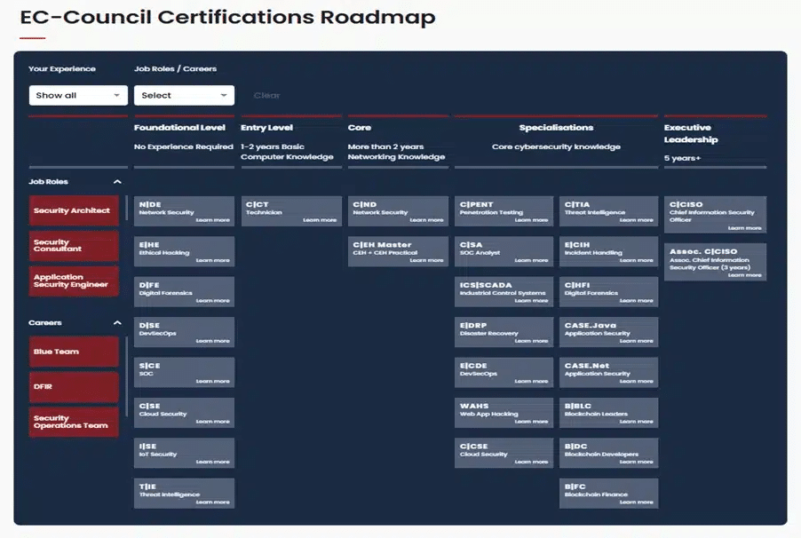
Task: Click Learn more on E|HE Ethical Hacking
Action: click(x=212, y=261)
